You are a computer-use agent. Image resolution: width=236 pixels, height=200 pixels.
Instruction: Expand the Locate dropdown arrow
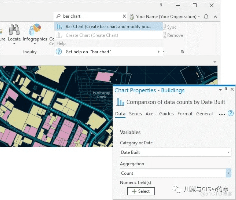point(14,44)
